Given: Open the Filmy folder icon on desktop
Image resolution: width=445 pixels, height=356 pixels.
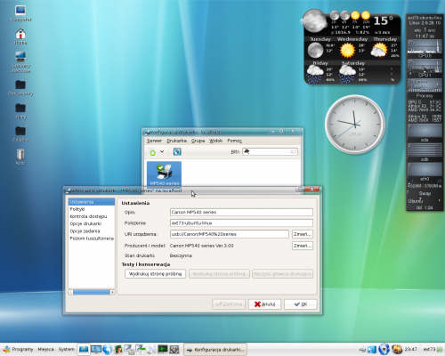Looking at the screenshot, I should tap(20, 110).
